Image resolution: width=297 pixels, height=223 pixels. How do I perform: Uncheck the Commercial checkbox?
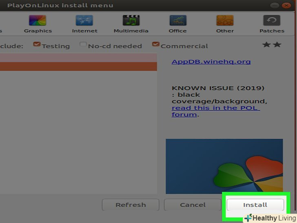pos(155,45)
